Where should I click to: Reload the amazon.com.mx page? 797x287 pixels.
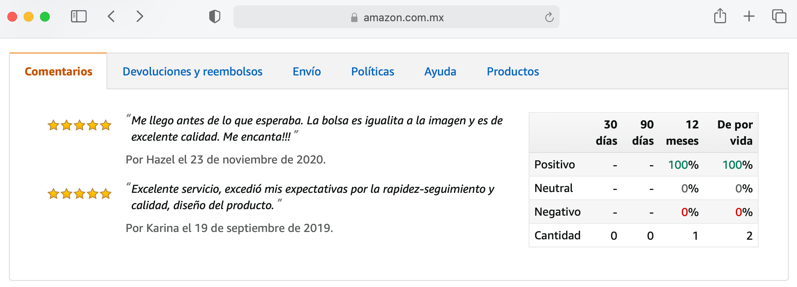tap(549, 17)
